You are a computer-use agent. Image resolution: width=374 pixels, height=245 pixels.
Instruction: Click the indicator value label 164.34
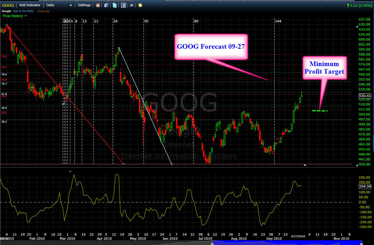point(365,186)
